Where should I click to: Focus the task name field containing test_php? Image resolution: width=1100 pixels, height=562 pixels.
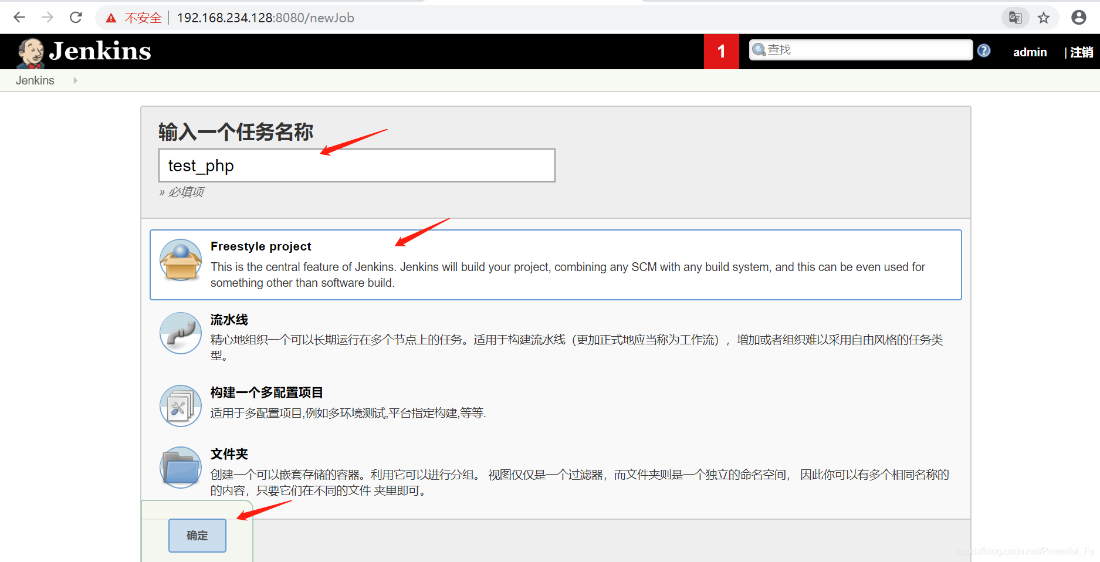[357, 165]
